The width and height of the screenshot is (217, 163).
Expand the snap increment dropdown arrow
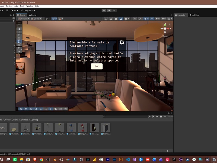[62, 19]
